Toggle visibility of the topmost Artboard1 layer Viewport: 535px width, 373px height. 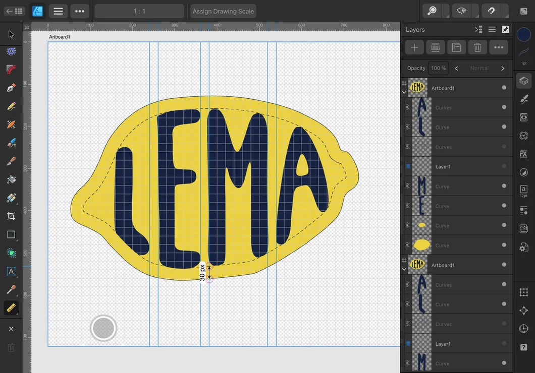[x=504, y=88]
